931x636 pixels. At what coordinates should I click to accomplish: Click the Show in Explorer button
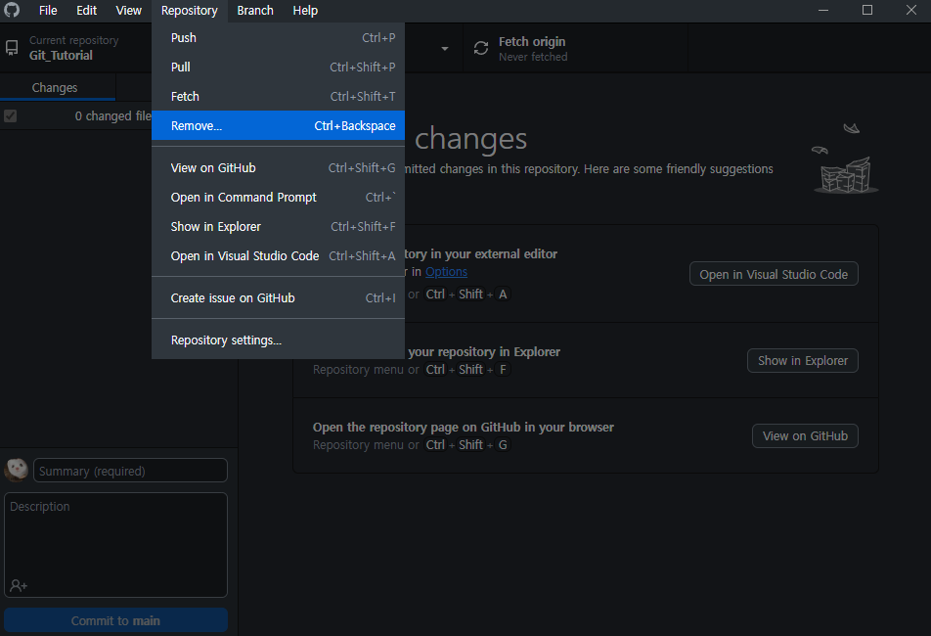pos(803,360)
